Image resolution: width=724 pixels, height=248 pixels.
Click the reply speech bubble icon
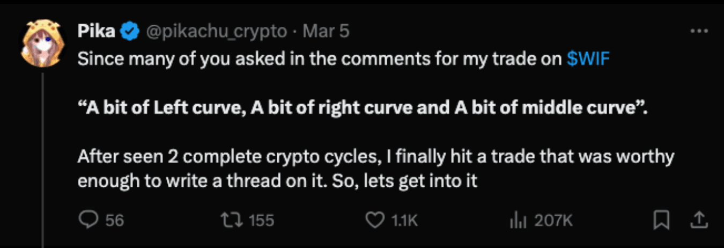point(88,220)
